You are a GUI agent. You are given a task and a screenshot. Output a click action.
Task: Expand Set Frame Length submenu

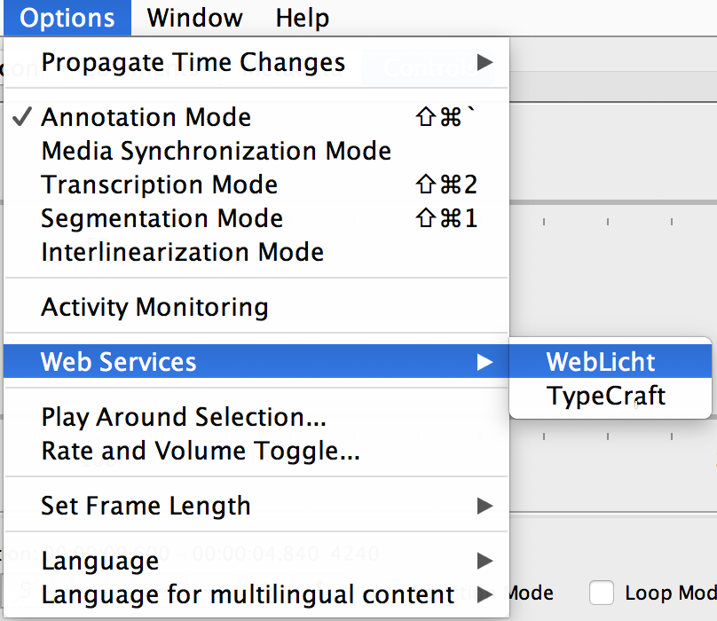coord(256,506)
